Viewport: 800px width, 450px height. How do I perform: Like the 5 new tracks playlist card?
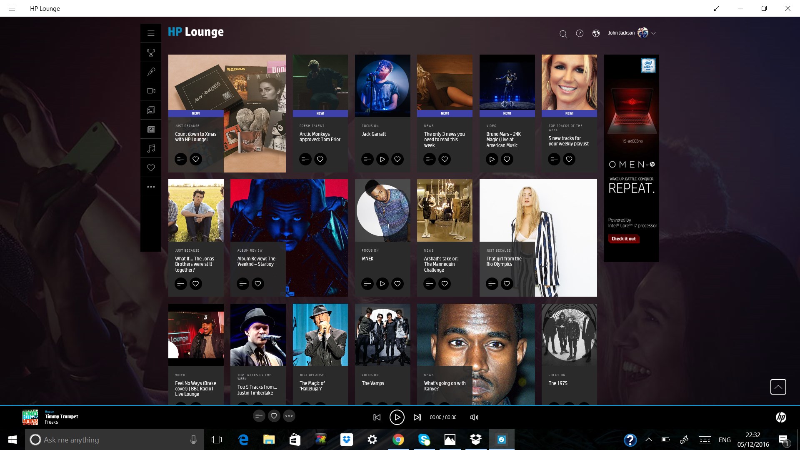(569, 159)
